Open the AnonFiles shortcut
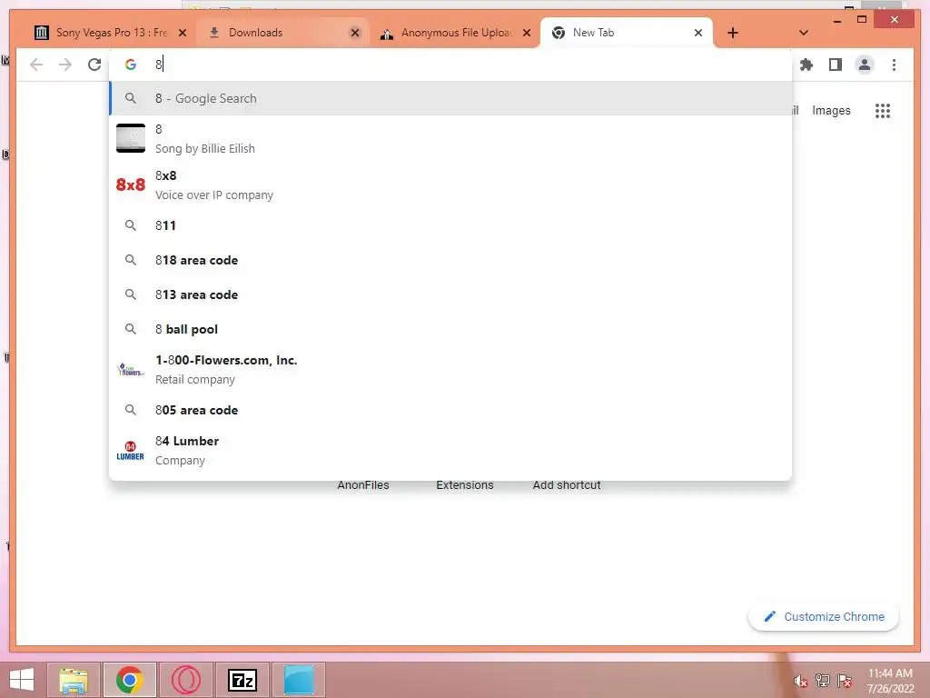Viewport: 930px width, 698px height. (363, 485)
